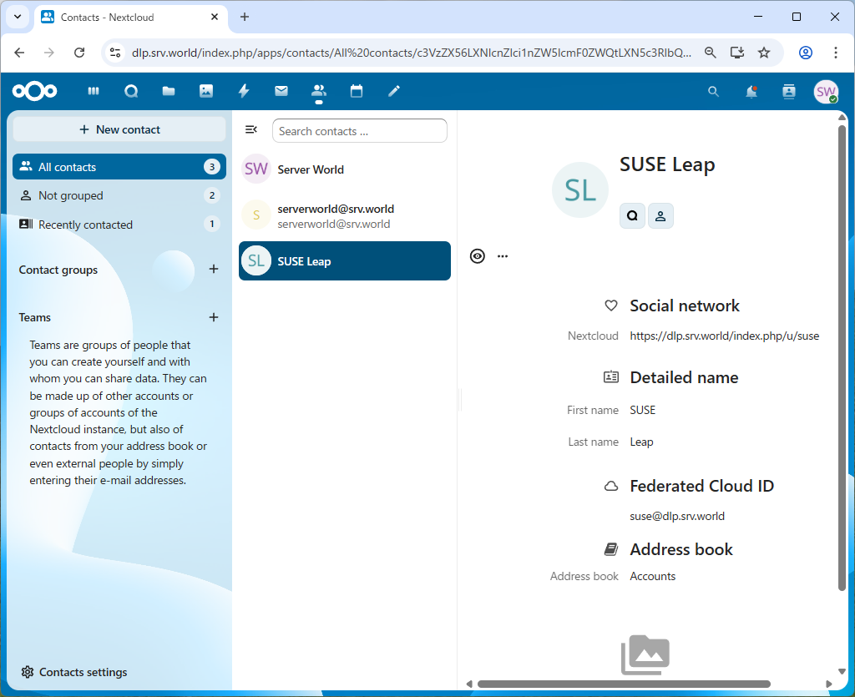Click the Accounts address book value
855x697 pixels.
tap(652, 576)
